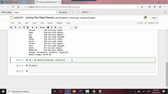Open the Insert menu
Image resolution: width=168 pixels, height=94 pixels.
click(x=35, y=23)
